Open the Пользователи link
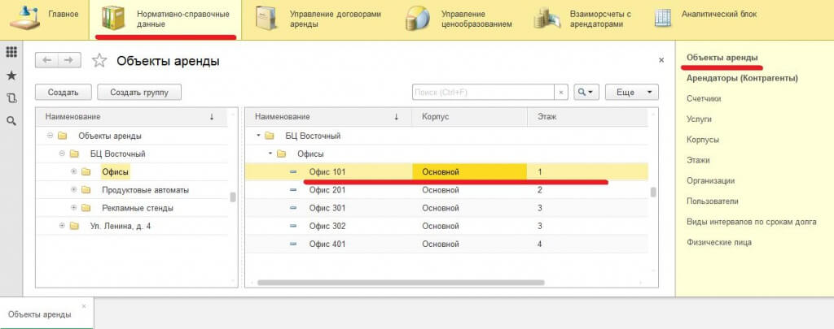This screenshot has width=834, height=329. pyautogui.click(x=712, y=201)
